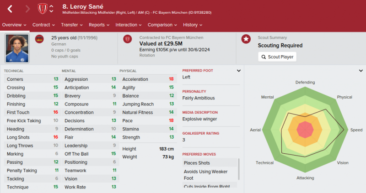Viewport: 366px width, 193px height.
Task: Go forward using the right arrow
Action: (x=27, y=9)
